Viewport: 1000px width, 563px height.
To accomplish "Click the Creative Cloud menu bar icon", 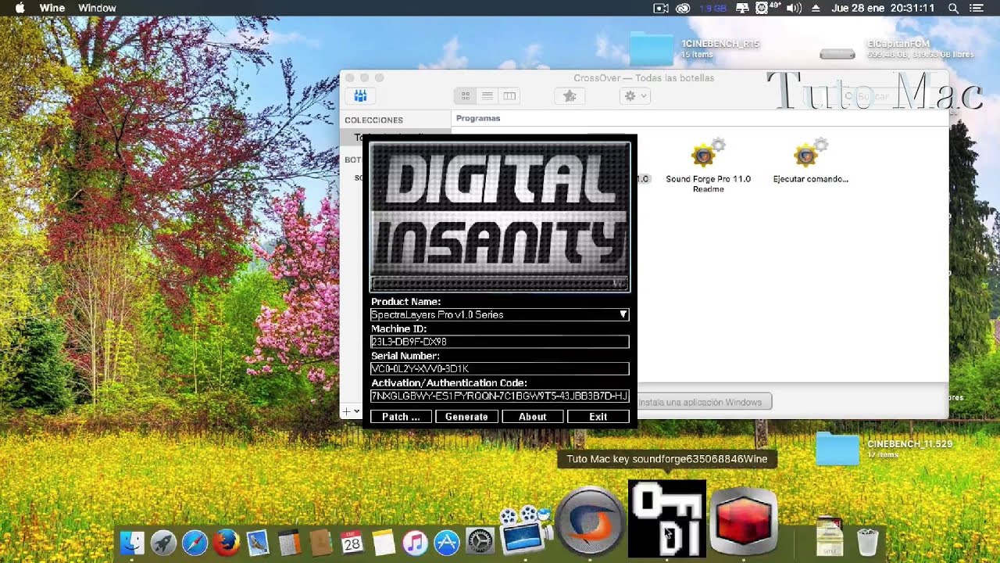I will 683,8.
